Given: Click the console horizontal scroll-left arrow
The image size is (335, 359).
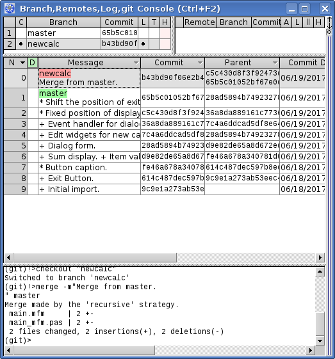Looking at the screenshot, I should 8,350.
